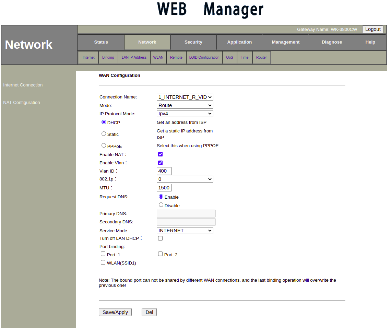391x328 pixels.
Task: Select Disable for Request DNS
Action: 161,205
